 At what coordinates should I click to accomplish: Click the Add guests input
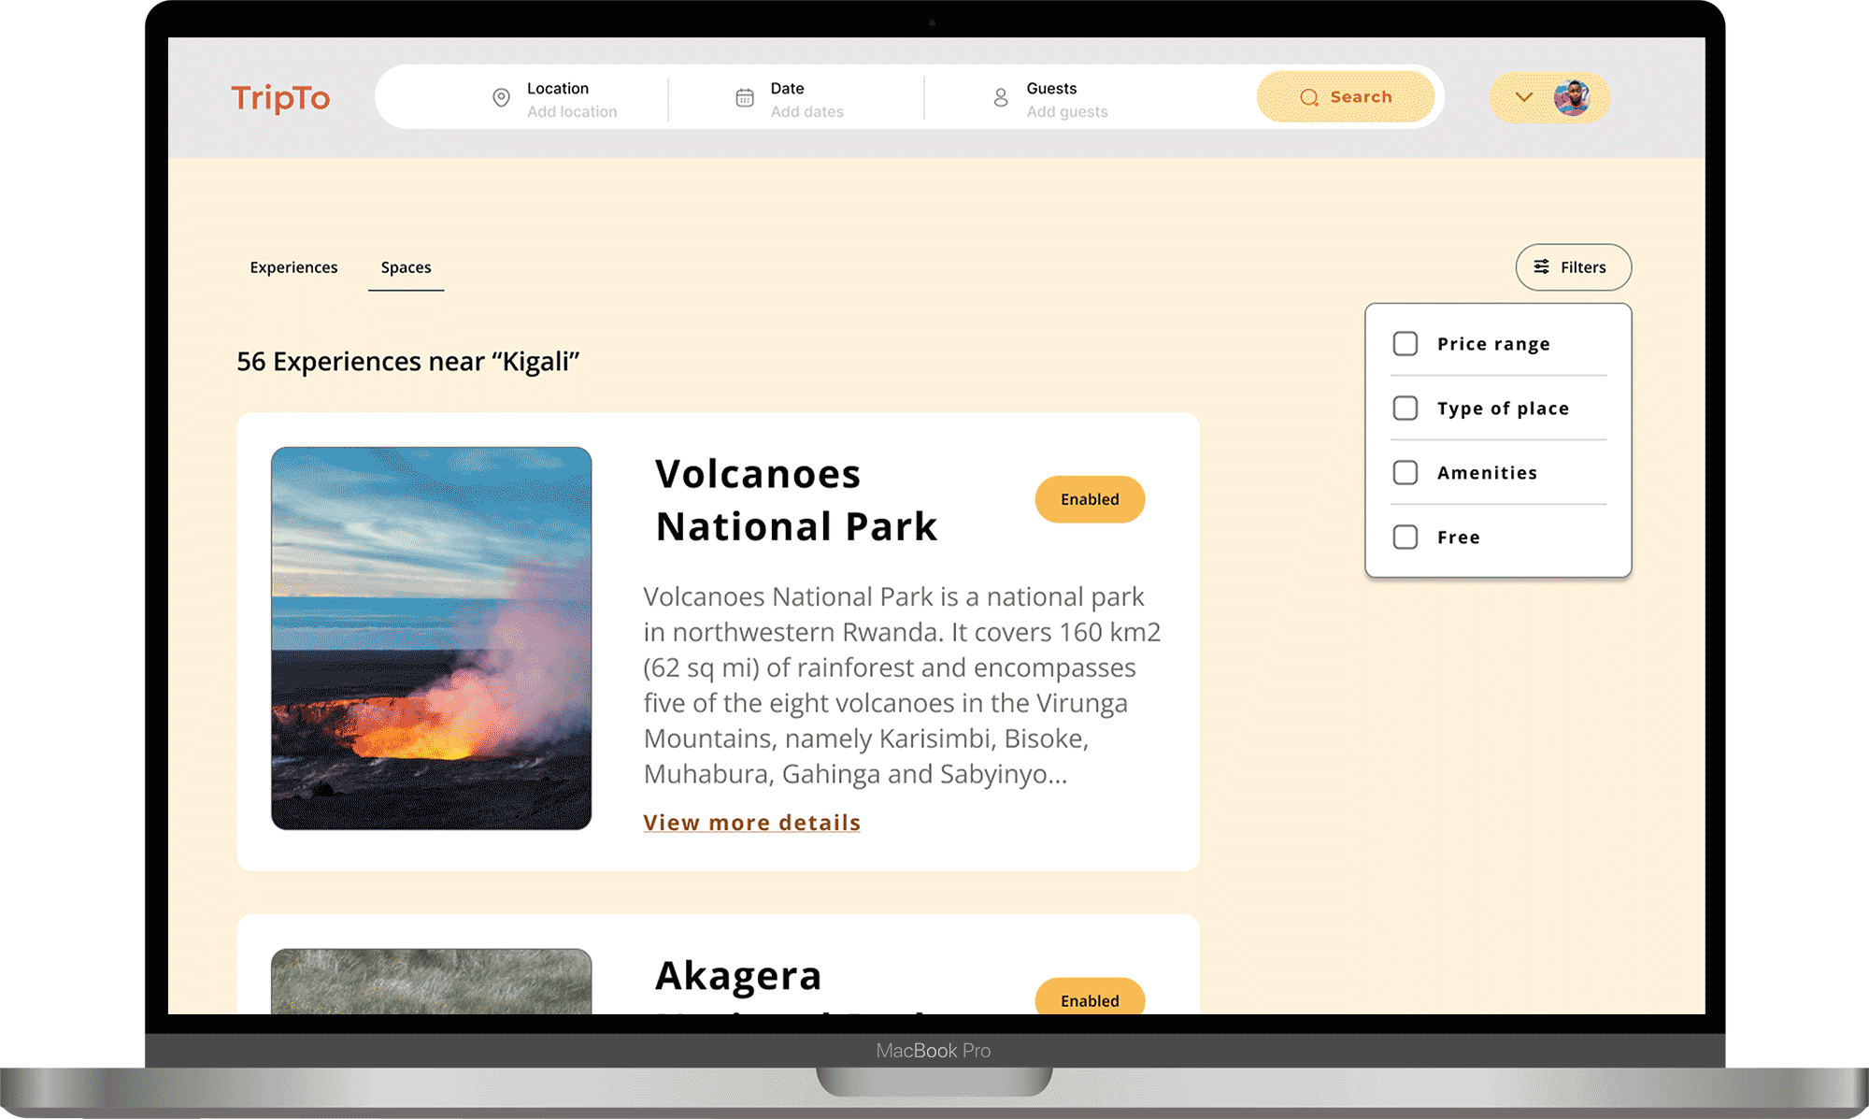1067,112
